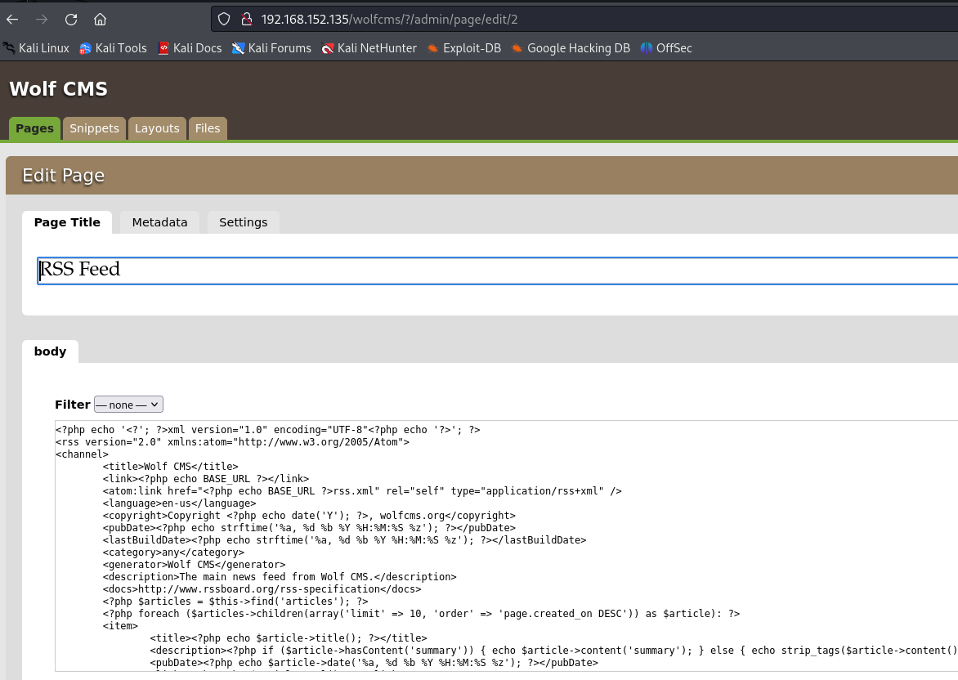Viewport: 958px width, 680px height.
Task: Click the address bar URL
Action: 389,20
